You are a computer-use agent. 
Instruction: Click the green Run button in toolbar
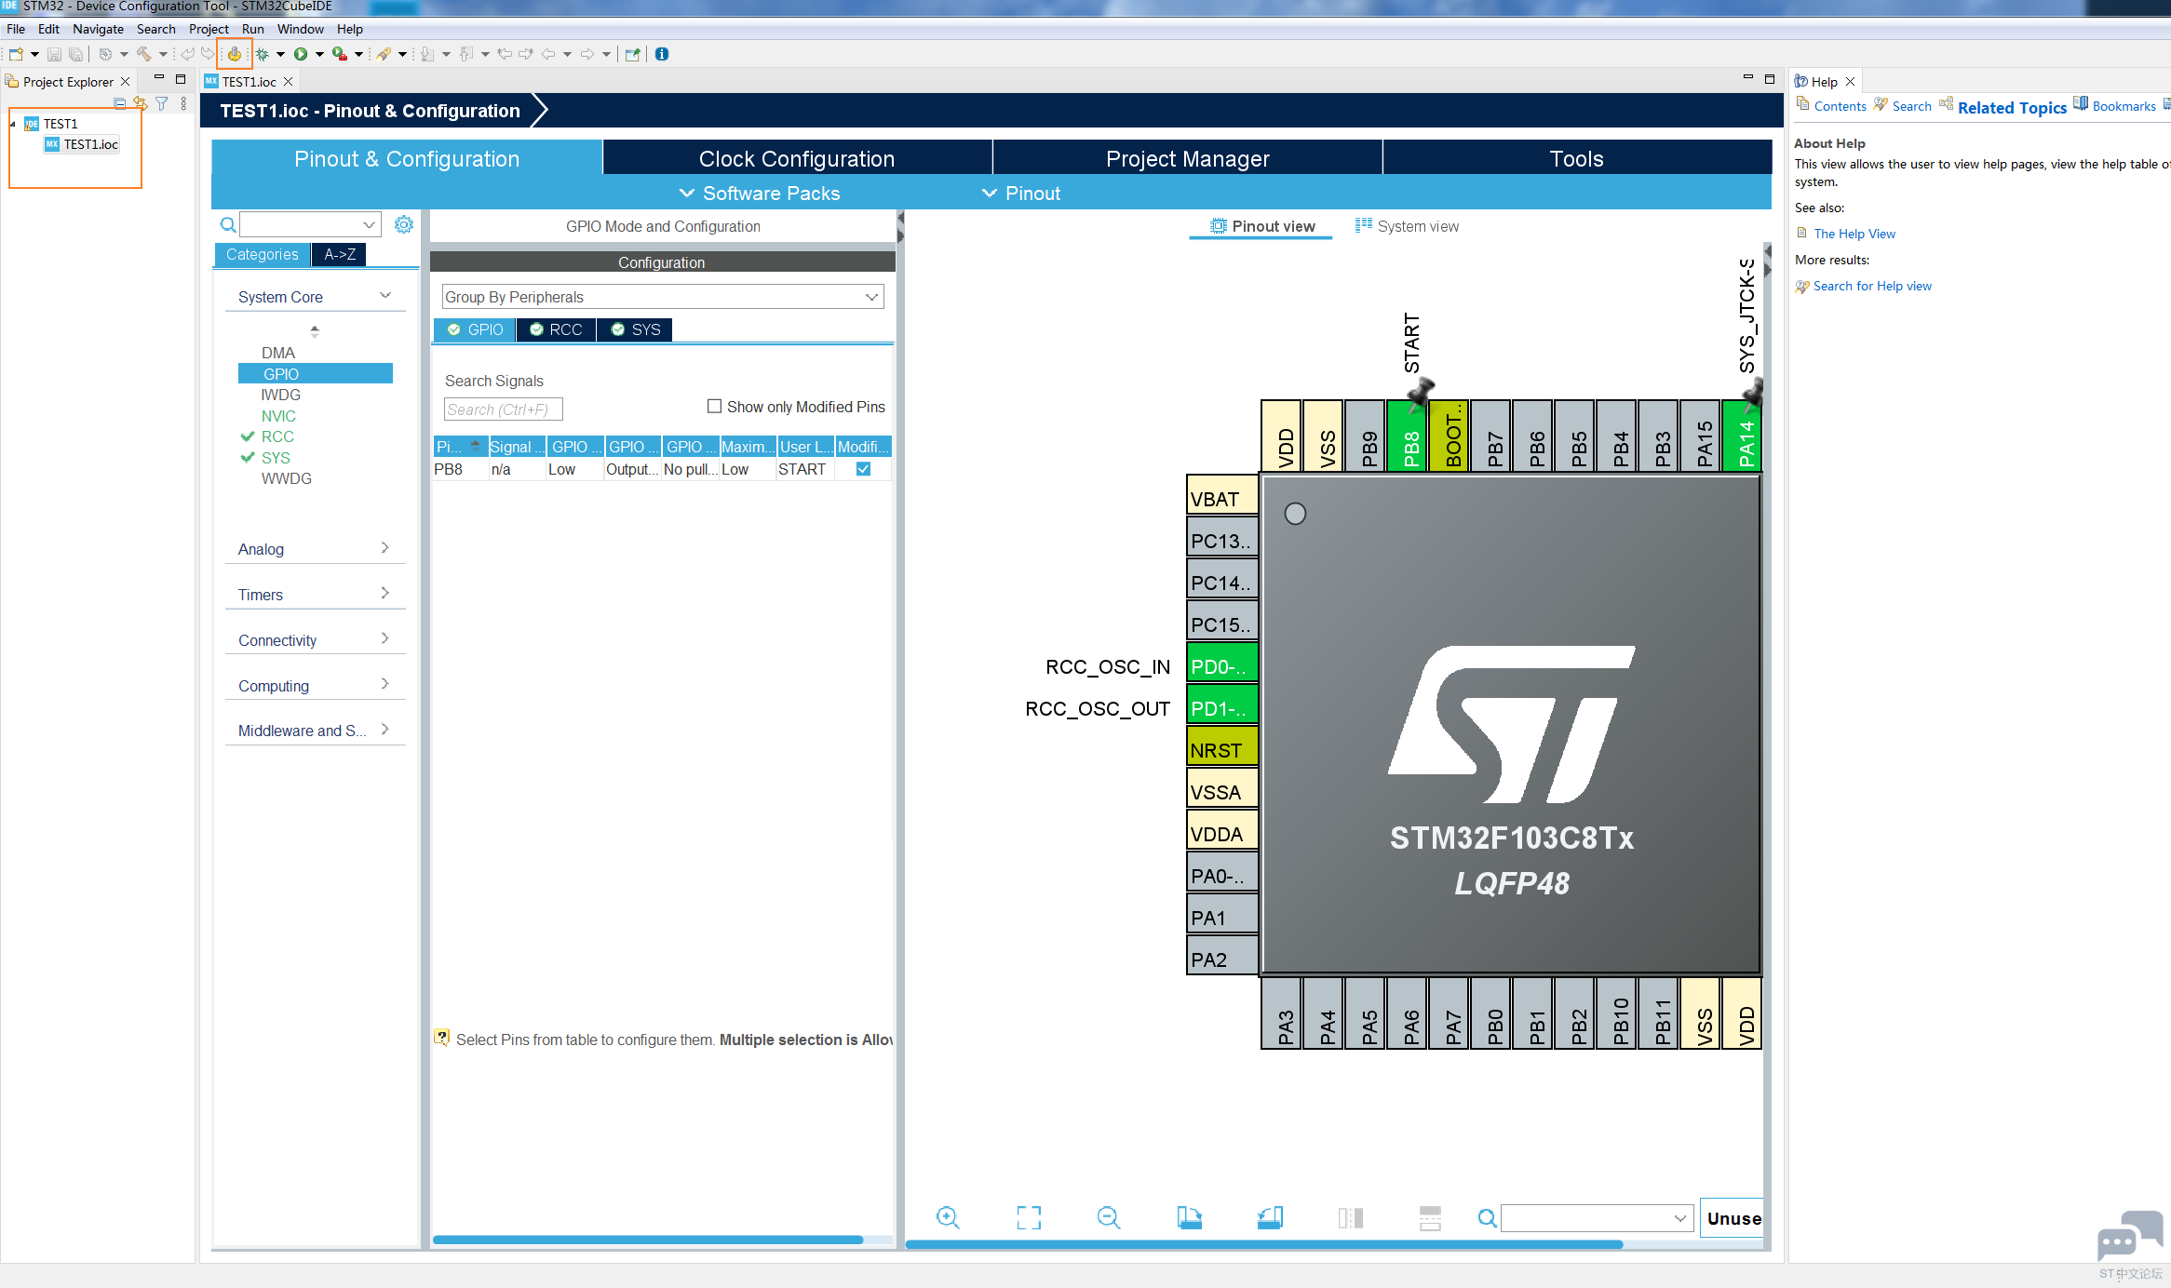[301, 54]
